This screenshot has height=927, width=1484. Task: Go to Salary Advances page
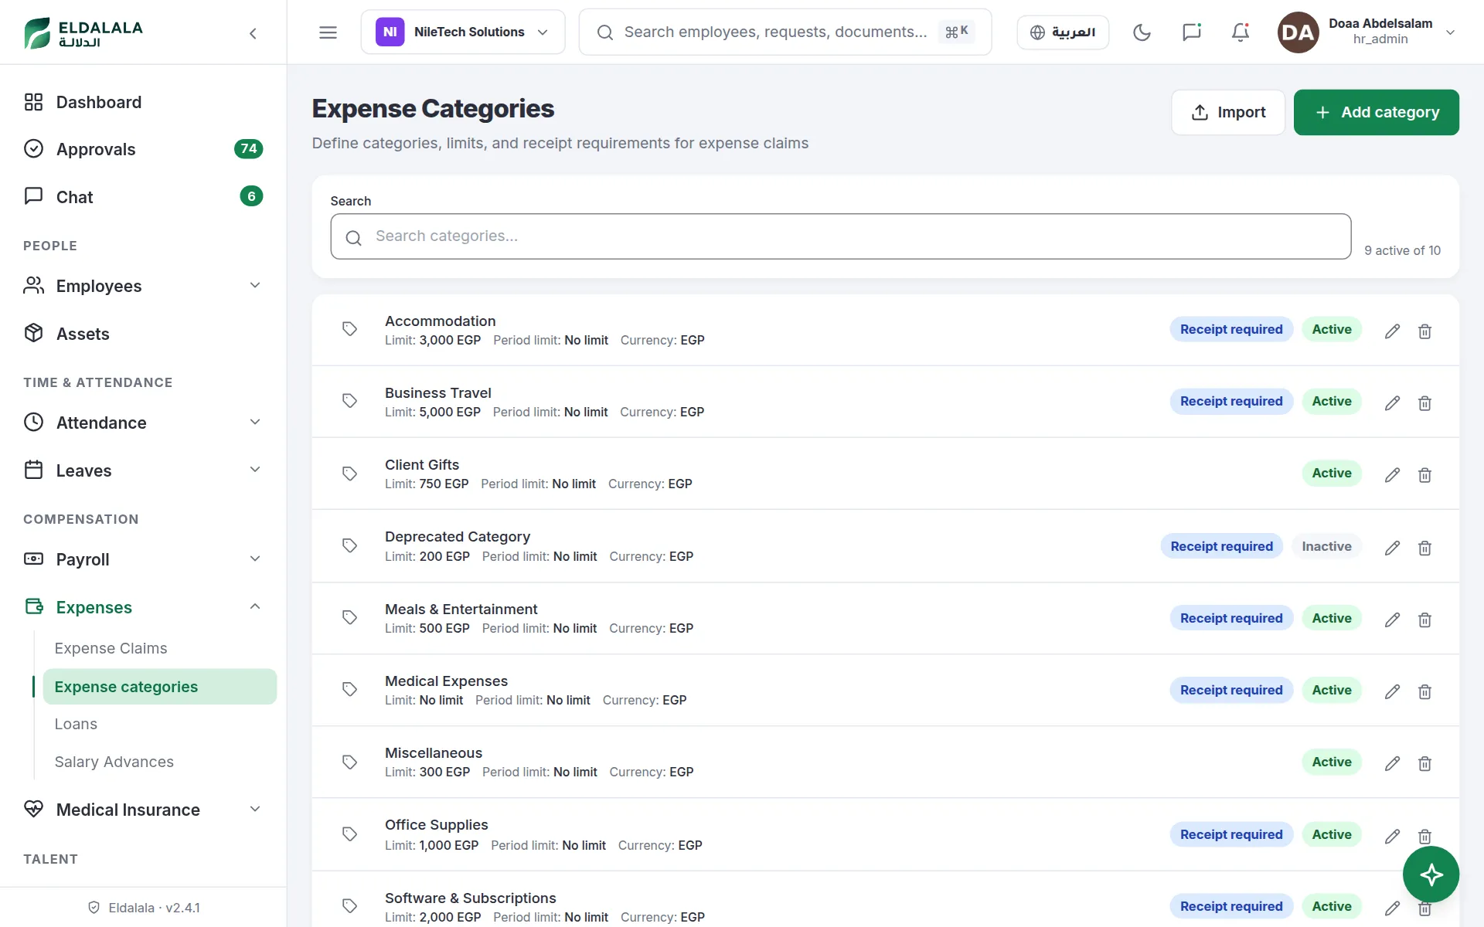coord(159,762)
